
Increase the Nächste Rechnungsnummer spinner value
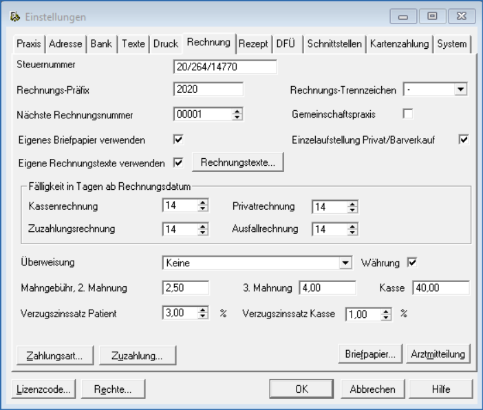coord(237,111)
